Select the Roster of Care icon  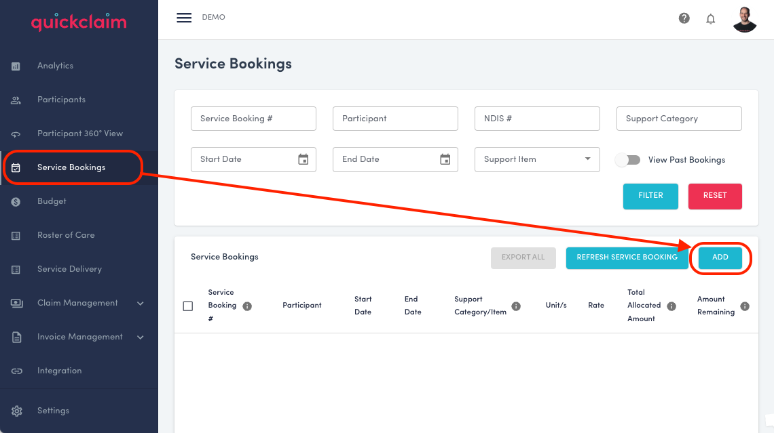[16, 235]
